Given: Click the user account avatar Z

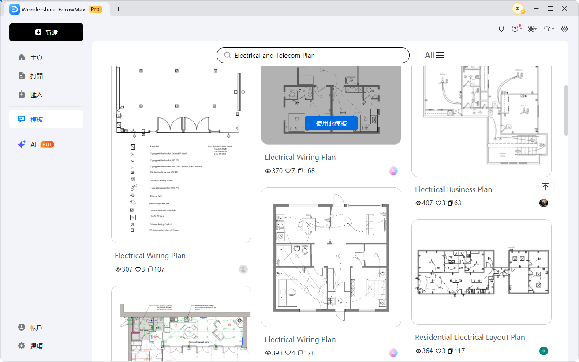Looking at the screenshot, I should [x=518, y=8].
